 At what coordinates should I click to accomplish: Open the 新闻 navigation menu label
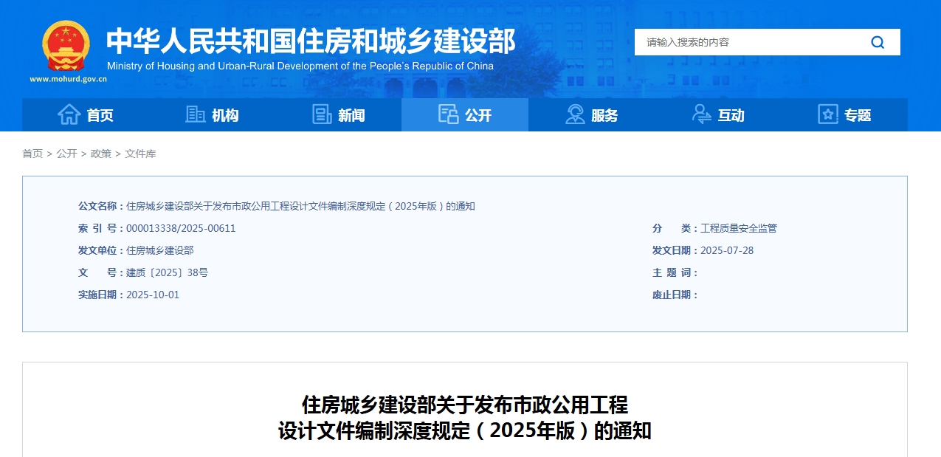pyautogui.click(x=351, y=115)
